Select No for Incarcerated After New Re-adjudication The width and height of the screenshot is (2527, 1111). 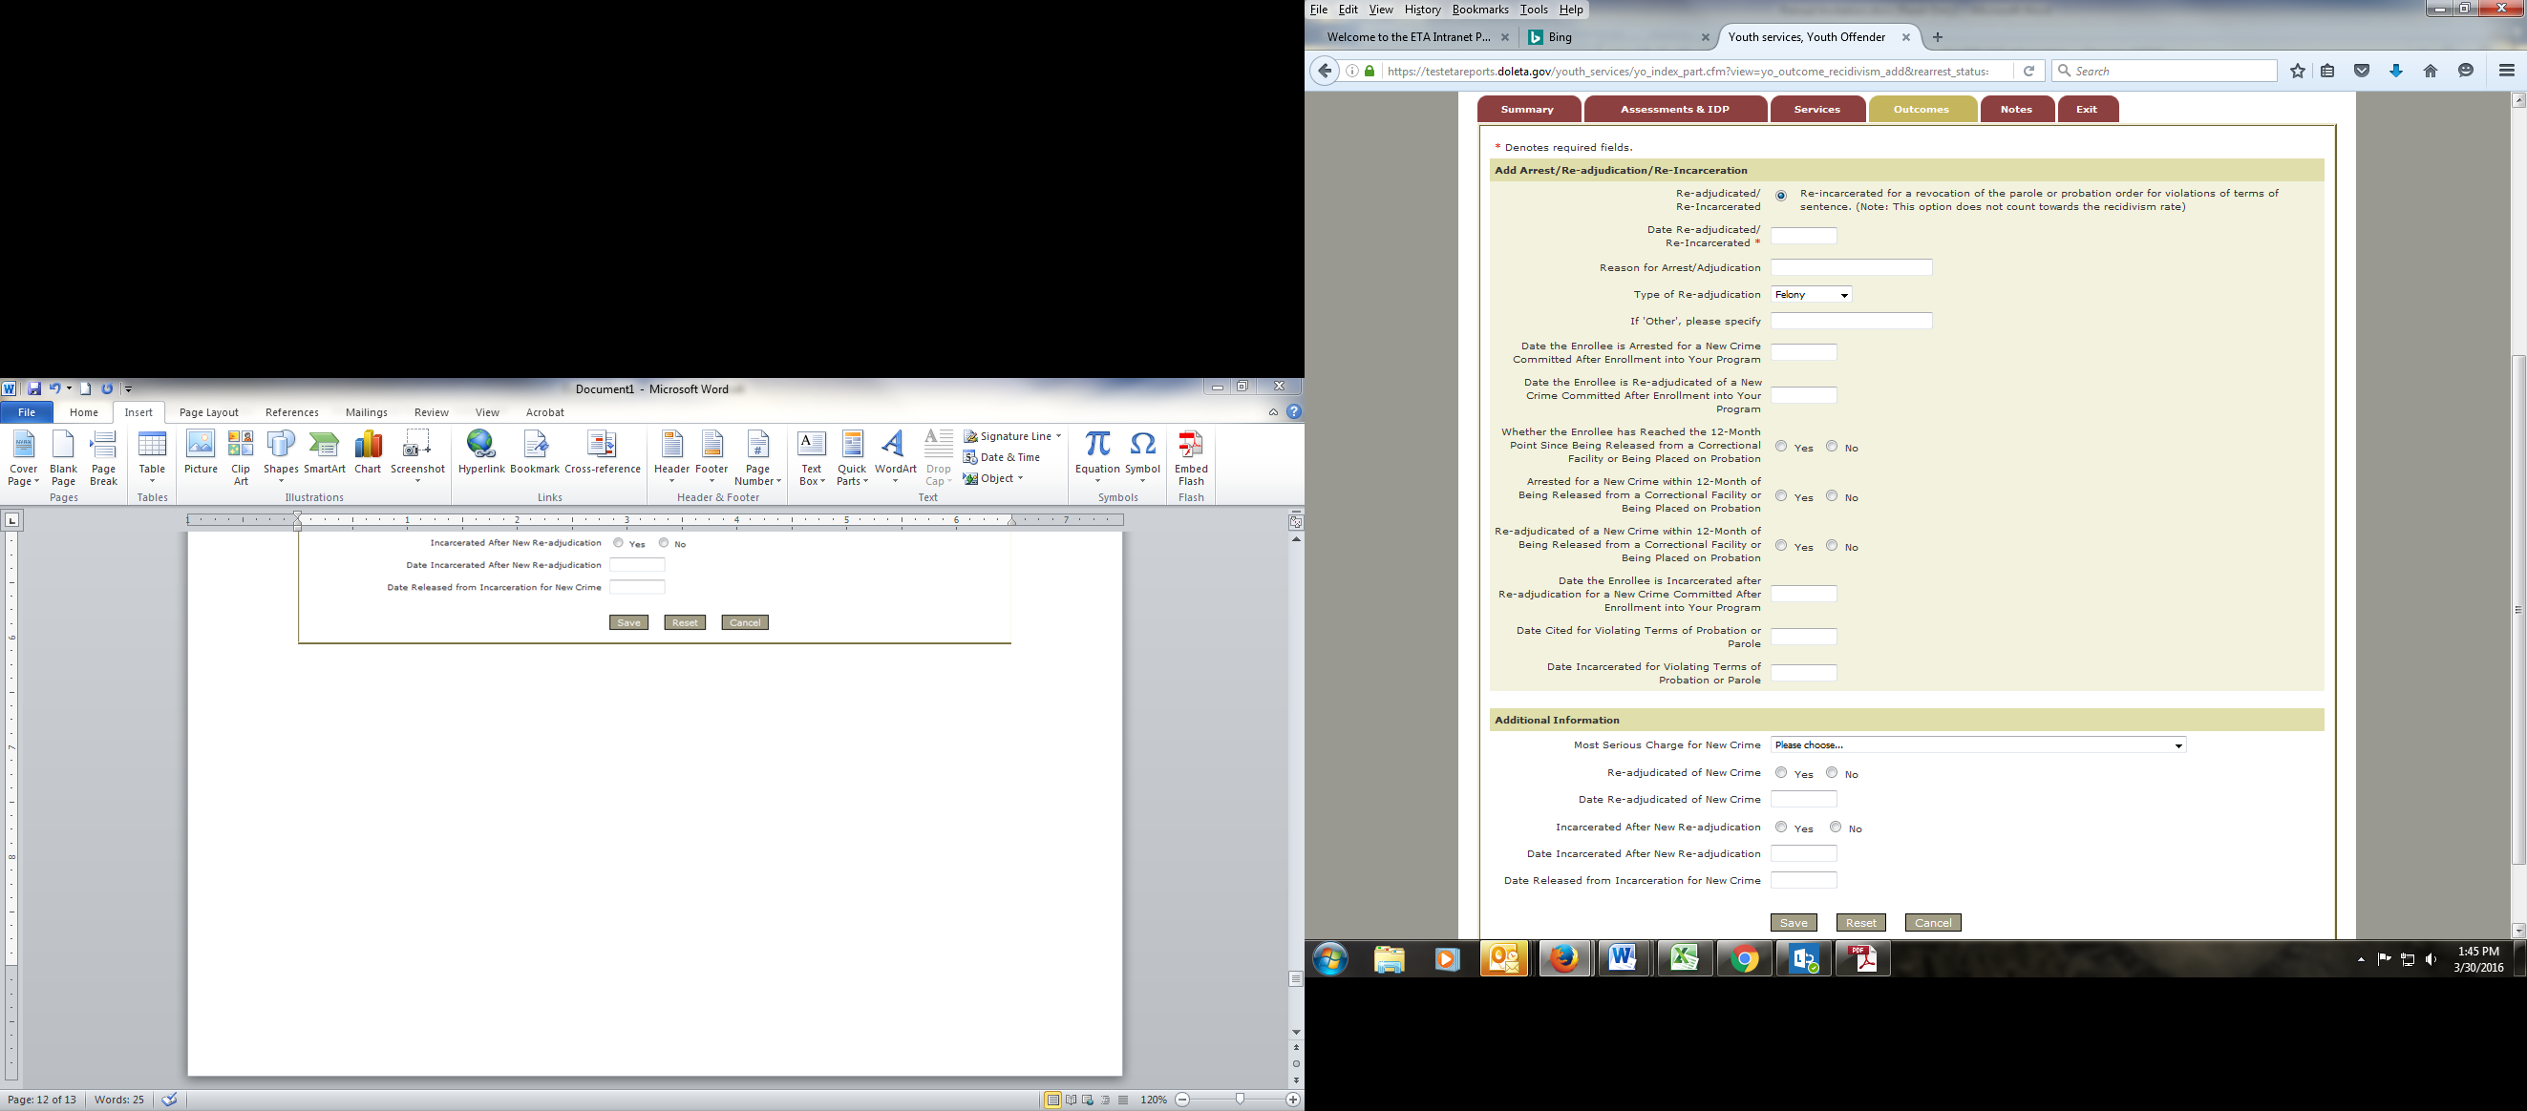1836,827
